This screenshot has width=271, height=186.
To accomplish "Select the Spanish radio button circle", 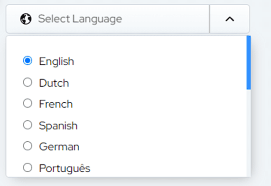I will click(x=28, y=125).
